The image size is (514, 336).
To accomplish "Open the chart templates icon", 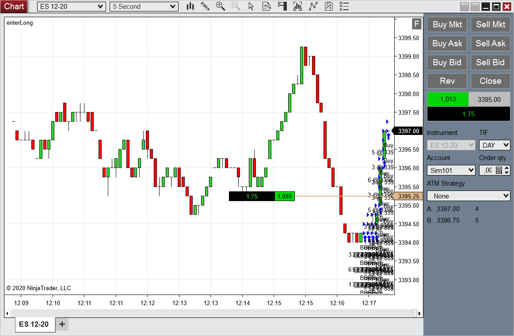I will pyautogui.click(x=329, y=6).
